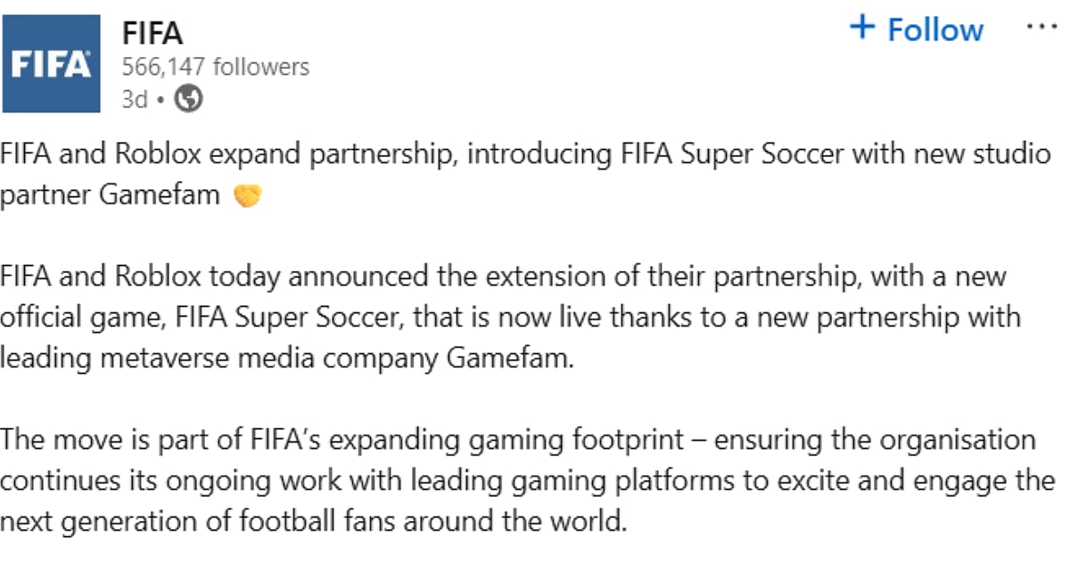Screen dimensions: 1070x562
Task: Open the FIFA page via its name link
Action: (x=153, y=33)
